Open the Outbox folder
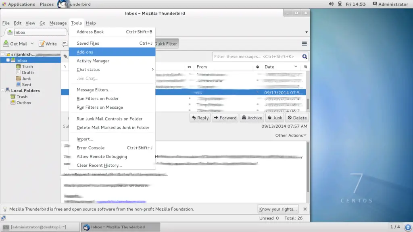 click(x=24, y=103)
